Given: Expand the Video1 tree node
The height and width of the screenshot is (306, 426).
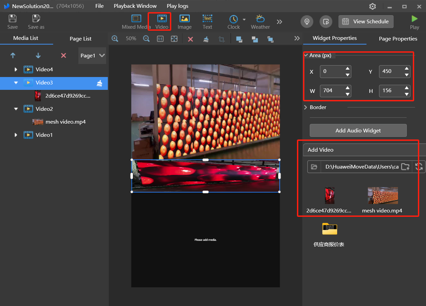Looking at the screenshot, I should (16, 135).
